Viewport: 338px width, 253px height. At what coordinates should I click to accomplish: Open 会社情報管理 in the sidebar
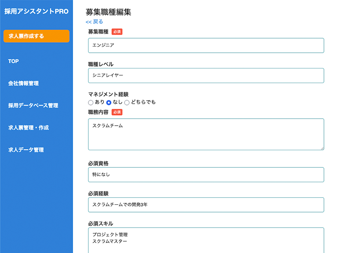pos(23,83)
